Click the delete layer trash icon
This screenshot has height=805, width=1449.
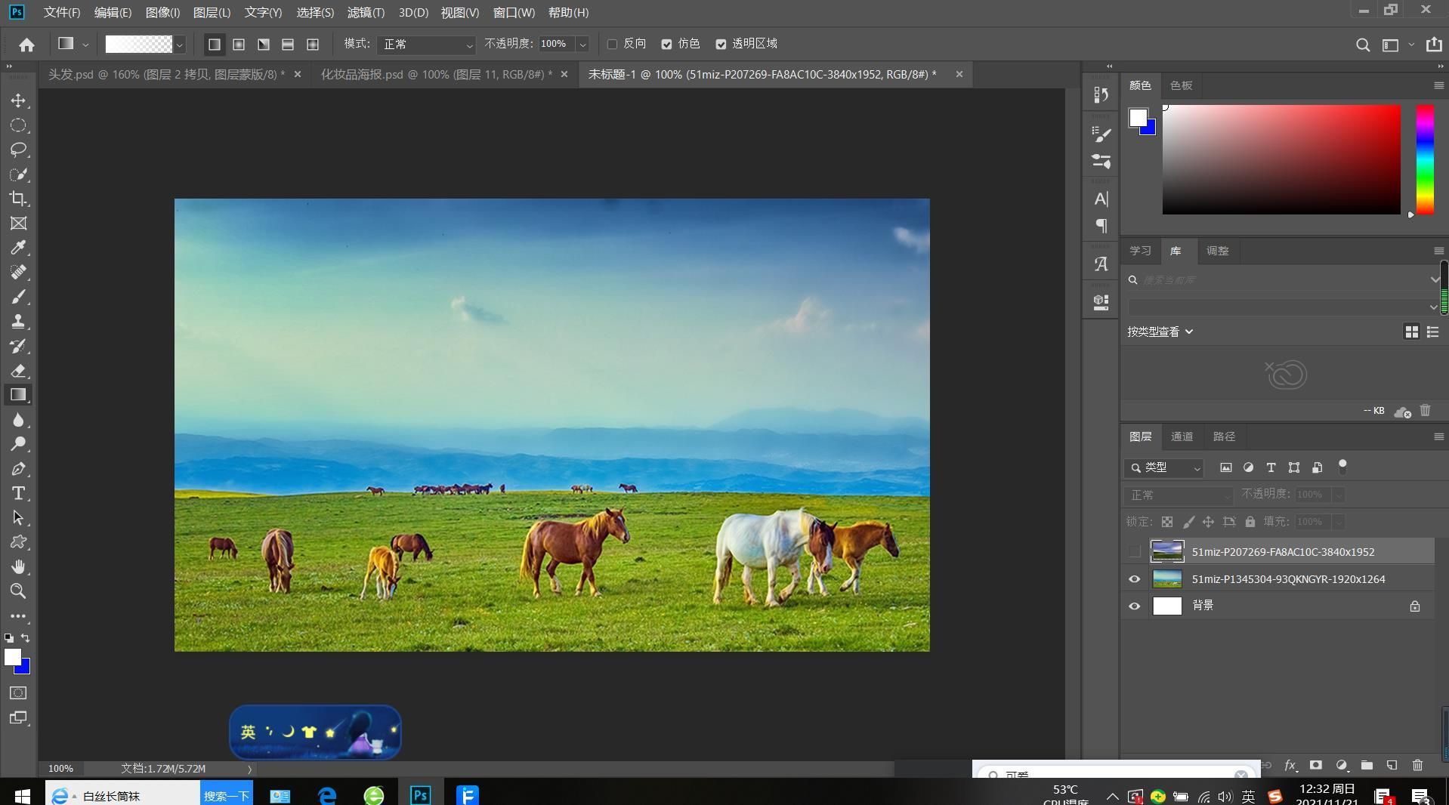(x=1417, y=765)
